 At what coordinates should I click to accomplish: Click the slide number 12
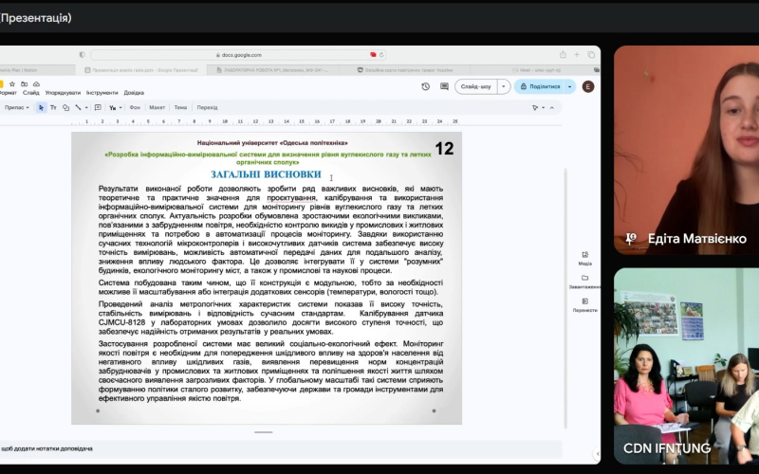pyautogui.click(x=444, y=149)
